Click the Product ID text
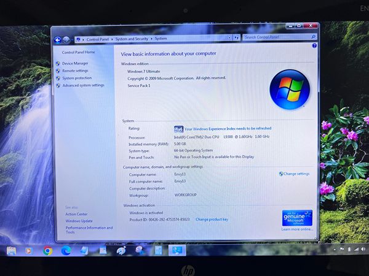The width and height of the screenshot is (369, 276). (159, 220)
